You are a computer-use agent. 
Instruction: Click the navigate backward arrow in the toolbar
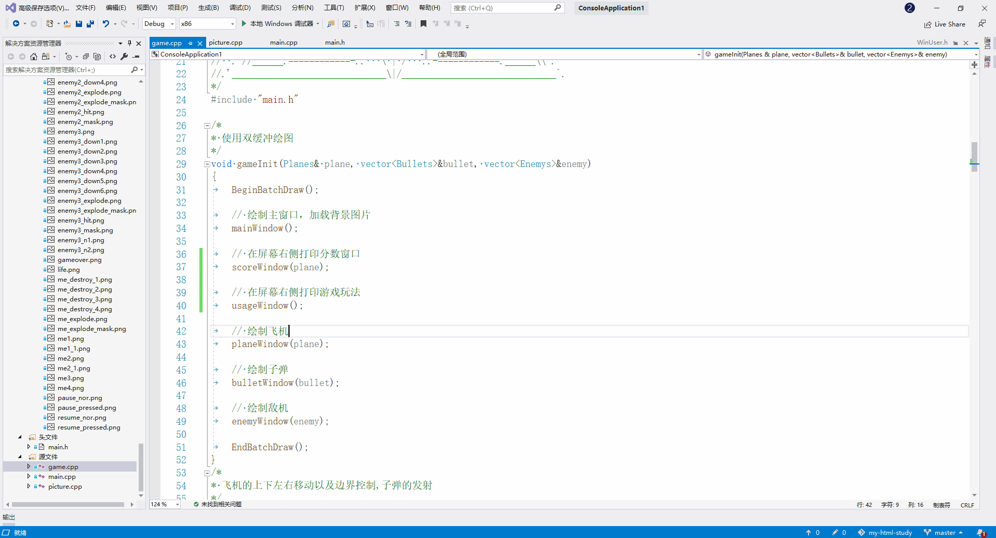tap(16, 24)
